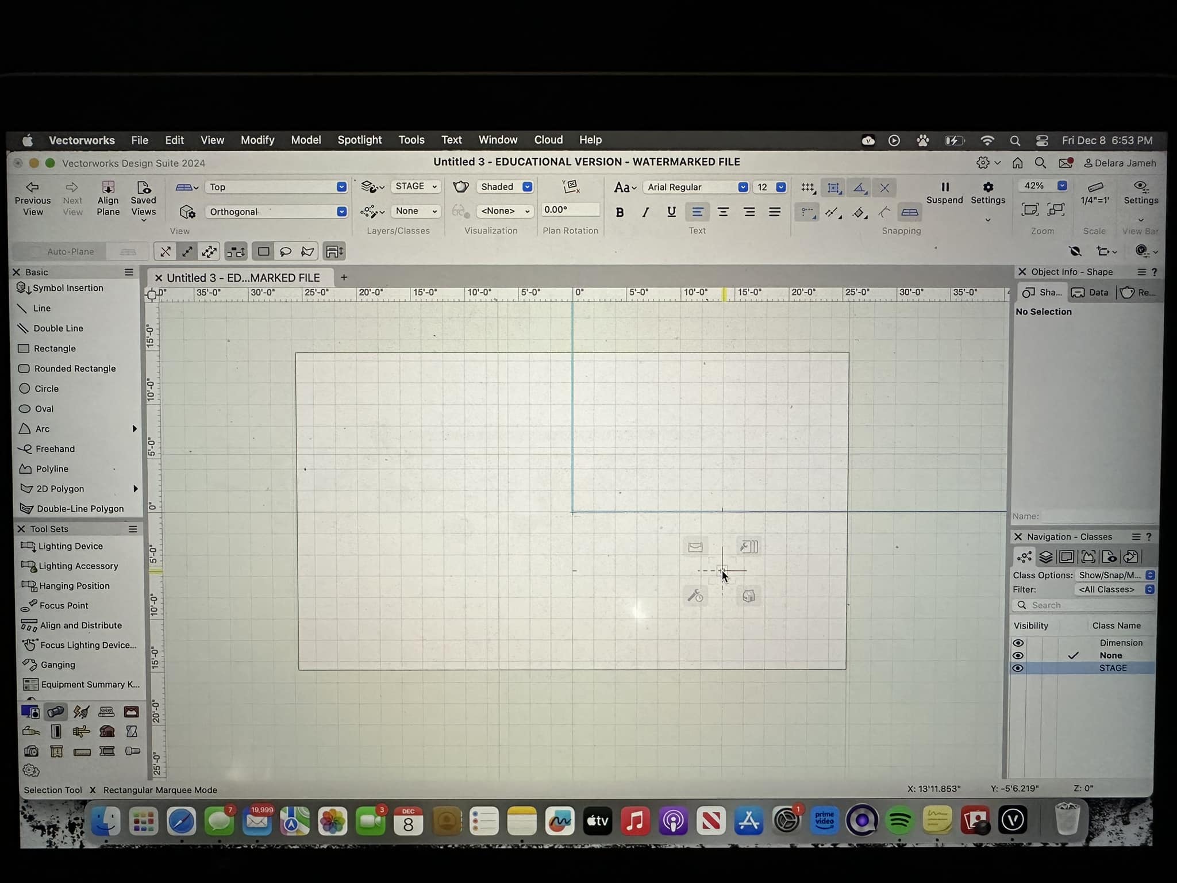The width and height of the screenshot is (1177, 883).
Task: Click the Align Plane icon
Action: (108, 187)
